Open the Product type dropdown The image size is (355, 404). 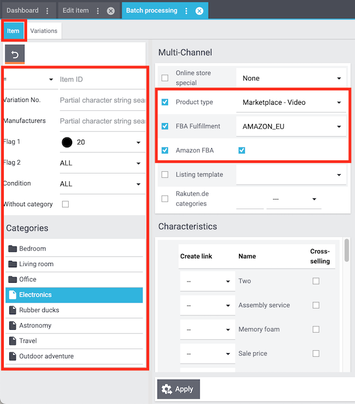[291, 103]
